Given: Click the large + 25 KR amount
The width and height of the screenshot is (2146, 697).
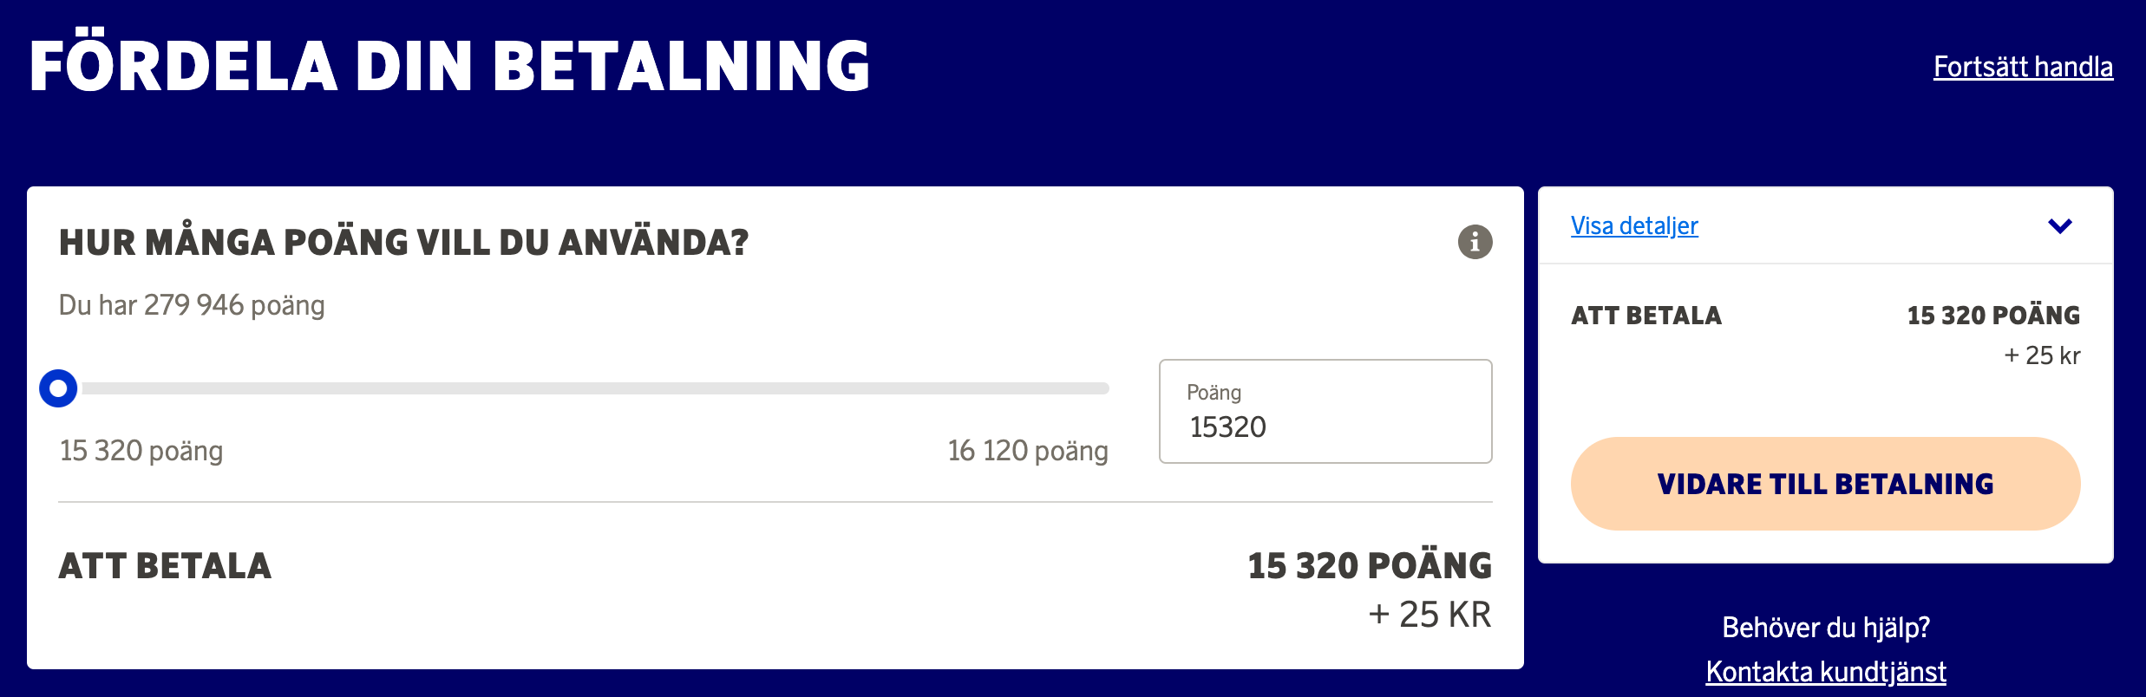Looking at the screenshot, I should 1430,615.
